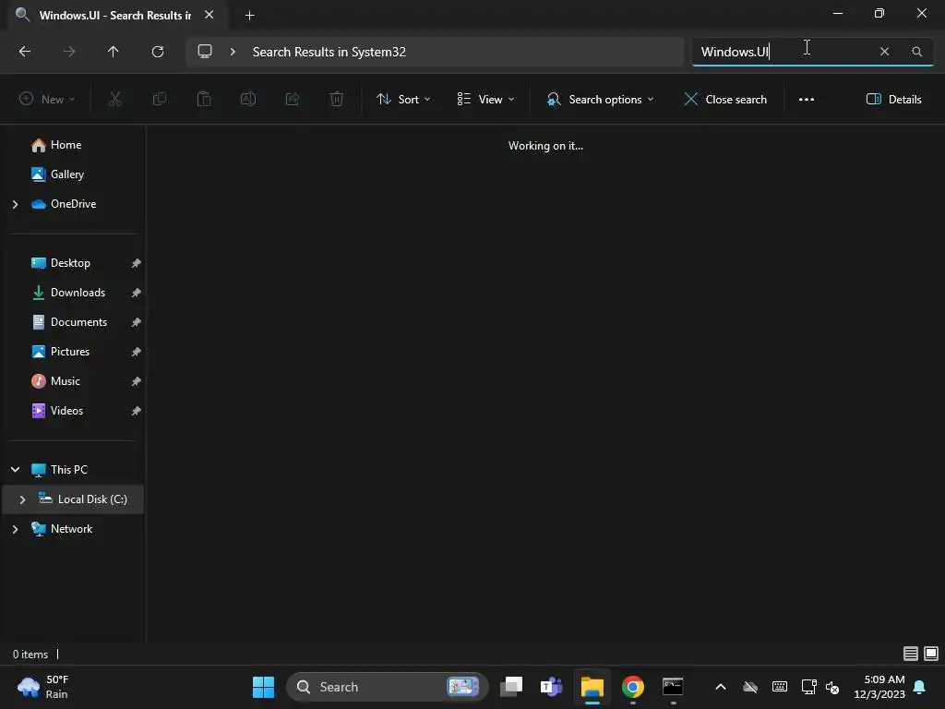The image size is (945, 709).
Task: Open the pinned Documents folder
Action: (x=79, y=322)
